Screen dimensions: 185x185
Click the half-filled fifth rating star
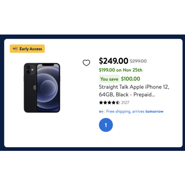tap(118, 102)
